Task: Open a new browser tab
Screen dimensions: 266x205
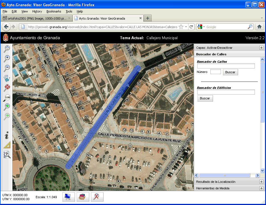Action: [x=148, y=18]
